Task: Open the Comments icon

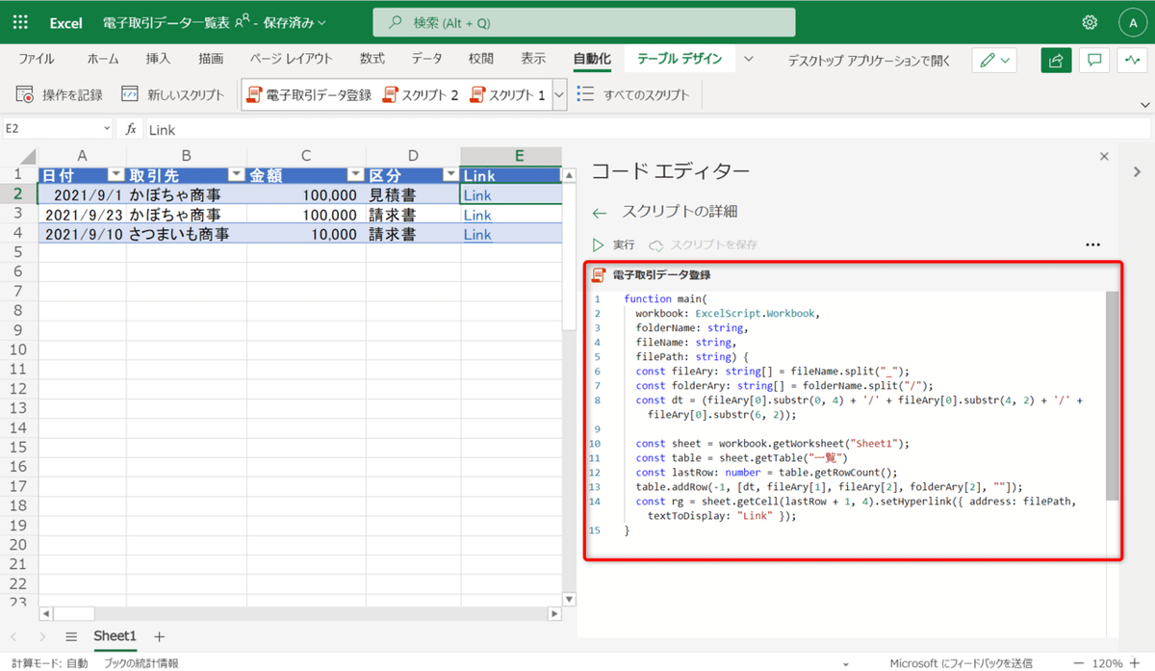Action: pos(1094,60)
